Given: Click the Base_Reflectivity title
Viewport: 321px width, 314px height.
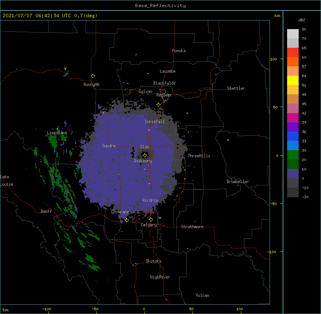Looking at the screenshot, I should tap(160, 6).
